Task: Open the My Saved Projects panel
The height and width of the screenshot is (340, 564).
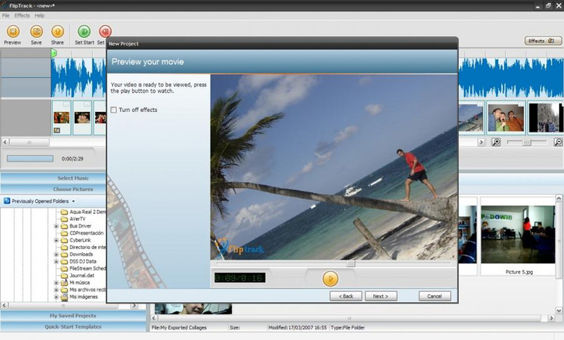Action: click(73, 315)
